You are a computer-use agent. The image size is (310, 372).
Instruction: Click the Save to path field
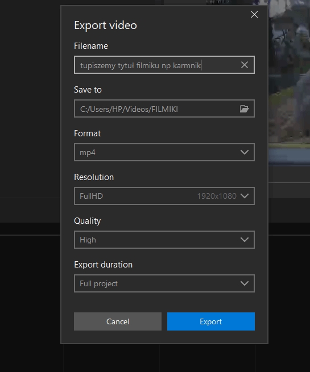coord(157,108)
